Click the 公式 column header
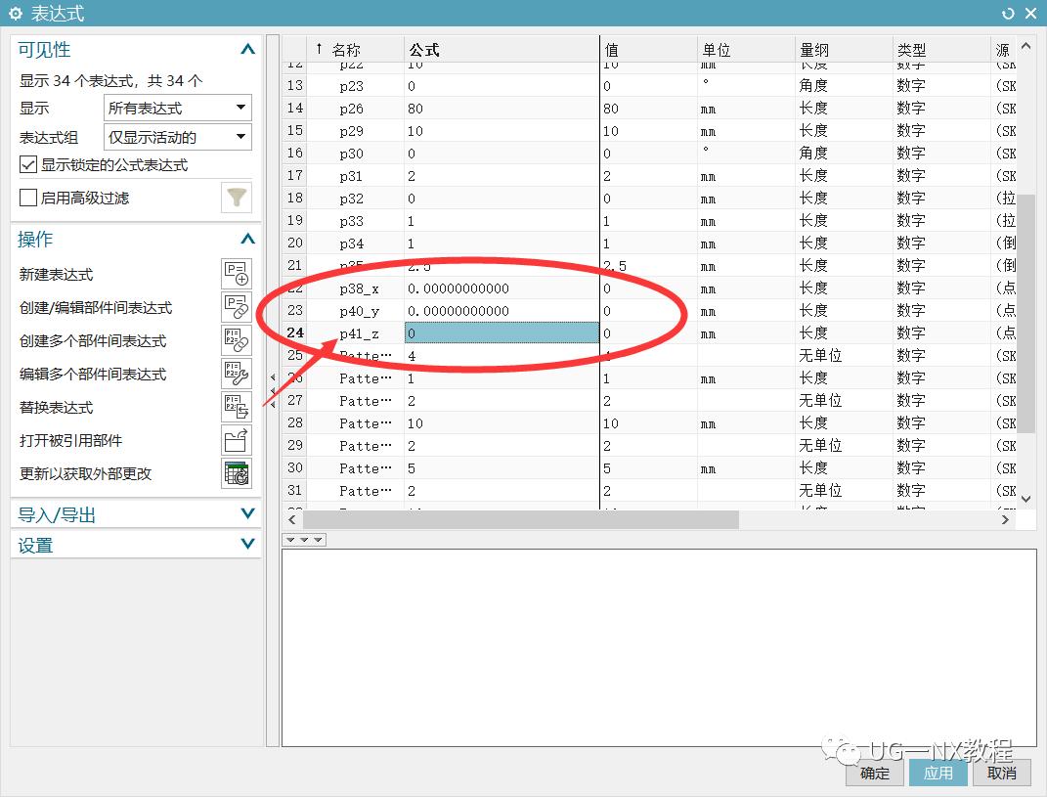Viewport: 1047px width, 797px height. [502, 50]
